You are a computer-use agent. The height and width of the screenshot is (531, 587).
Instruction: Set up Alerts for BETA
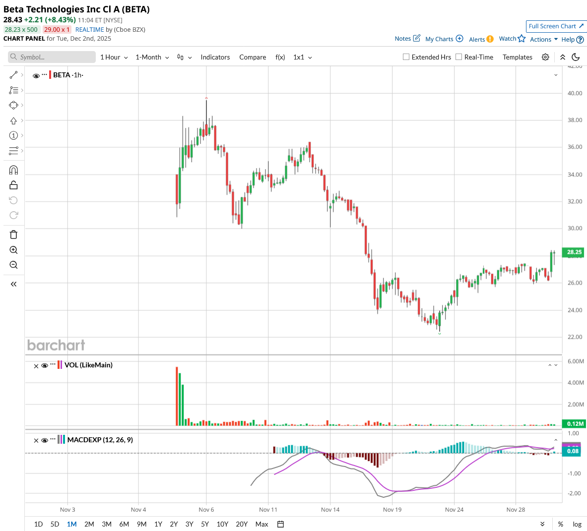(481, 39)
